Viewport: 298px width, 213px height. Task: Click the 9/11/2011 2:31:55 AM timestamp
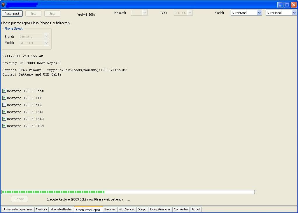23,56
